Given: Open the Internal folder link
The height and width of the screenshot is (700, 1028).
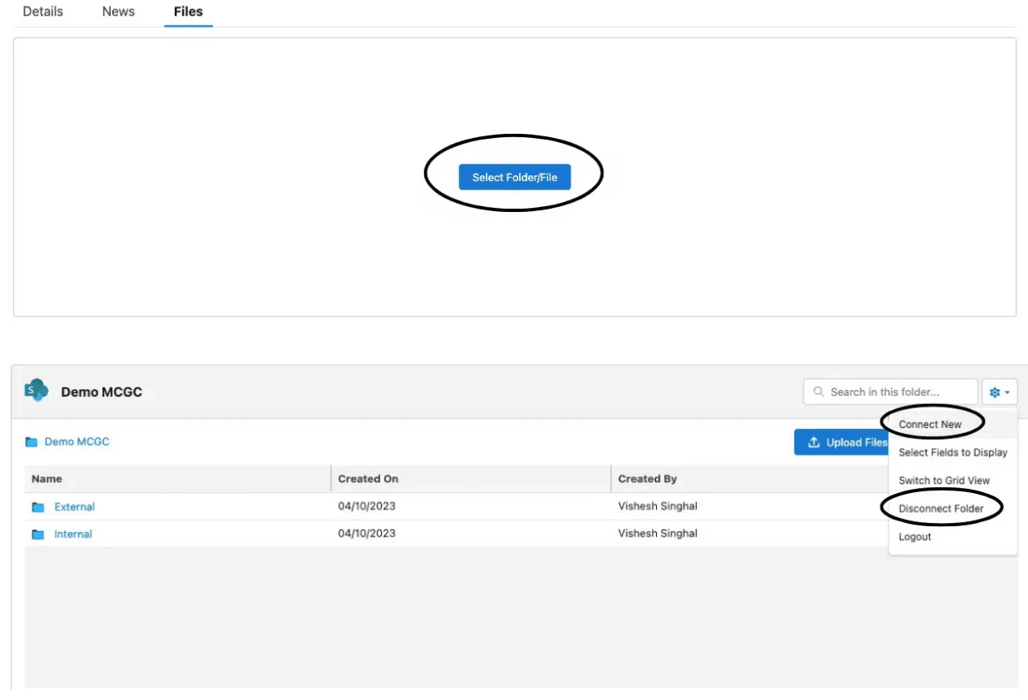Looking at the screenshot, I should (x=73, y=534).
